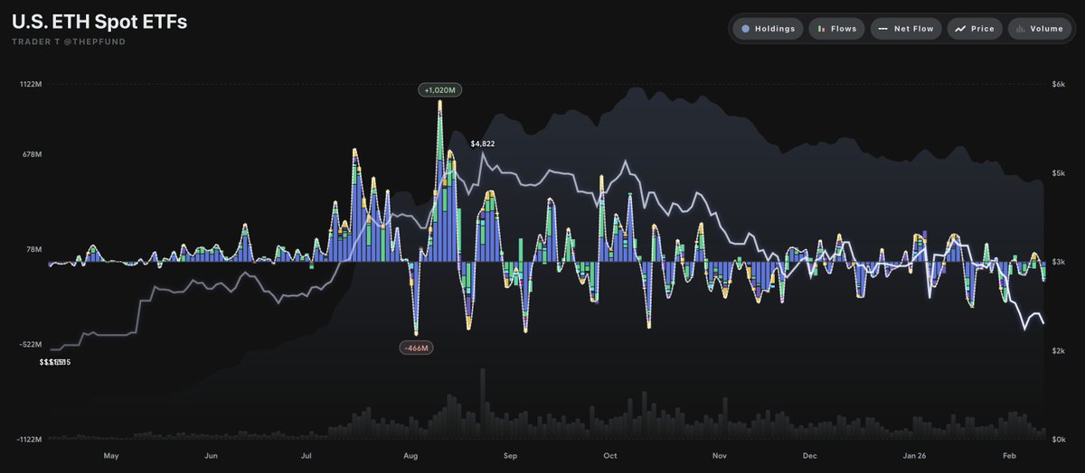
Task: Click the Volume bars icon
Action: (x=1021, y=29)
